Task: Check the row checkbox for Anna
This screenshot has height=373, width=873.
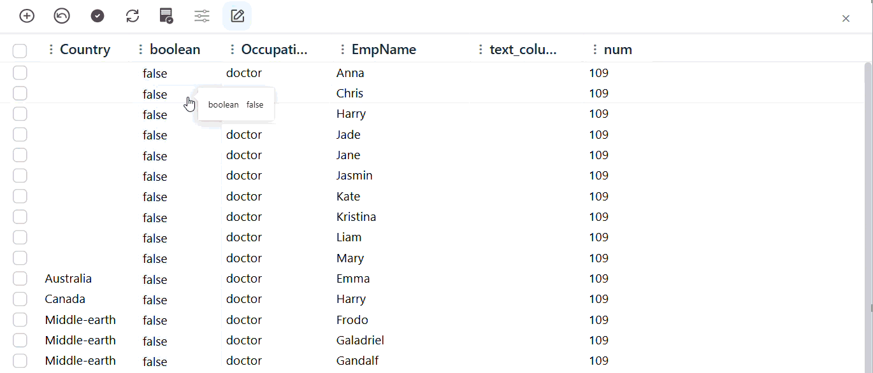Action: tap(20, 73)
